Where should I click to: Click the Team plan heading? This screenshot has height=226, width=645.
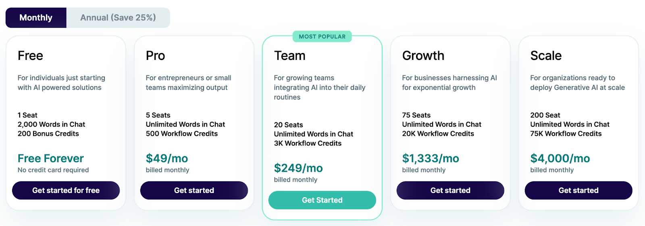coord(290,55)
